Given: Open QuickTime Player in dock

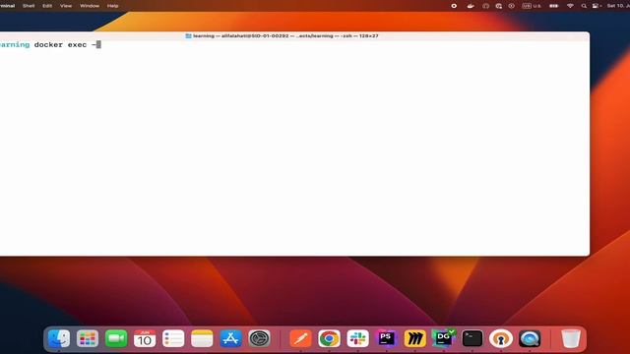Looking at the screenshot, I should pyautogui.click(x=530, y=338).
